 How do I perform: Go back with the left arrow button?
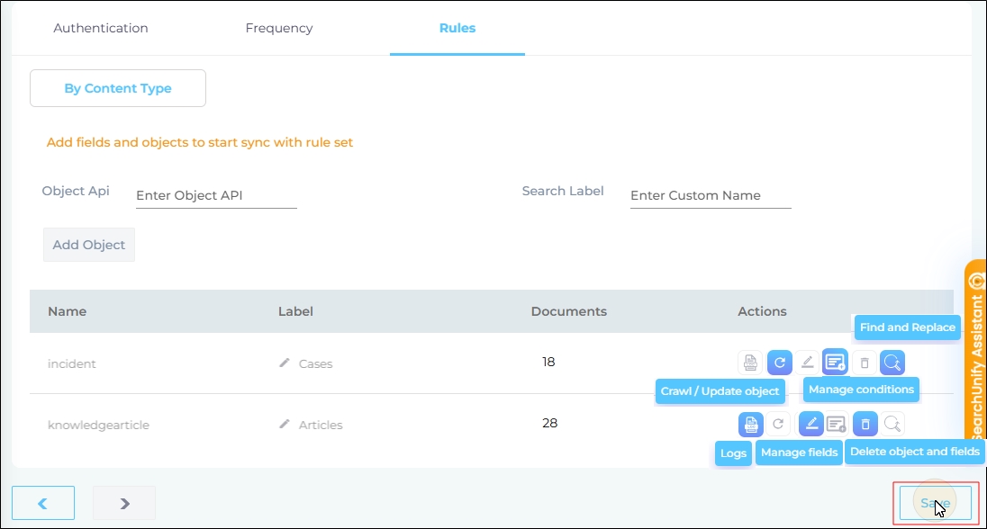pos(43,503)
